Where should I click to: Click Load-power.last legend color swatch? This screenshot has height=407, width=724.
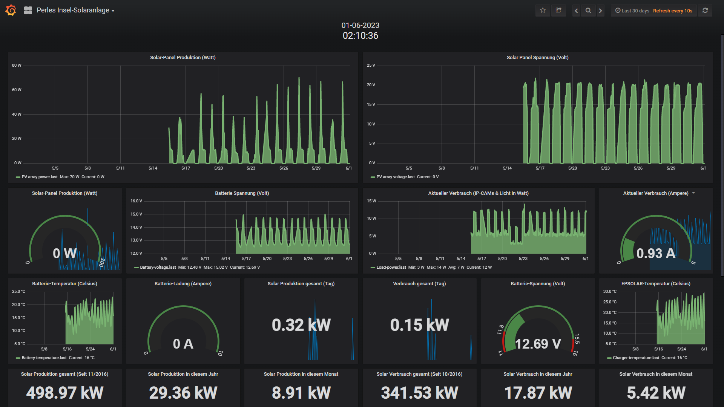click(x=373, y=268)
